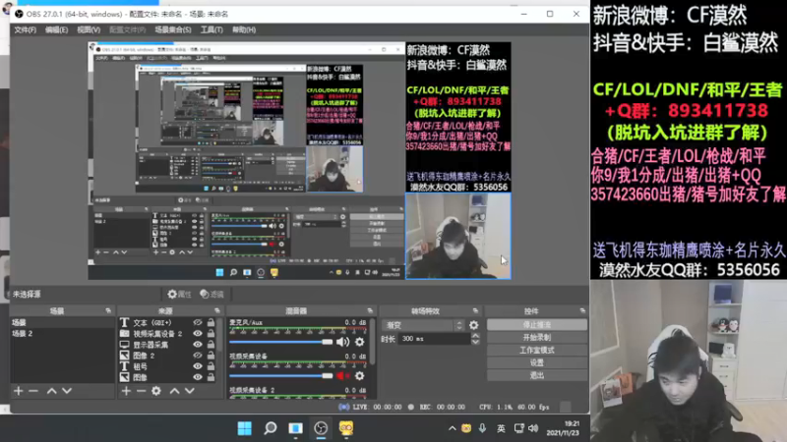Open the 工具(T) menu
This screenshot has height=442, width=787.
point(212,30)
